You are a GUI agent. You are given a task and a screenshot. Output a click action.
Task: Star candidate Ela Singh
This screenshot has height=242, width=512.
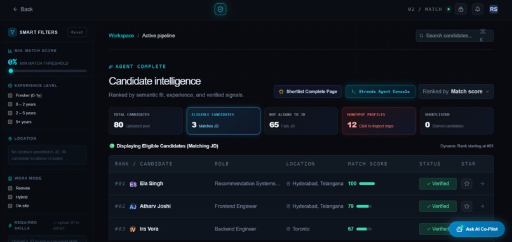coord(467,184)
